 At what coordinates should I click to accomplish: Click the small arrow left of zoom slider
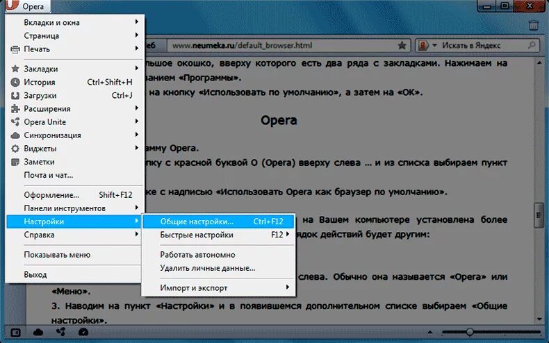(x=430, y=332)
